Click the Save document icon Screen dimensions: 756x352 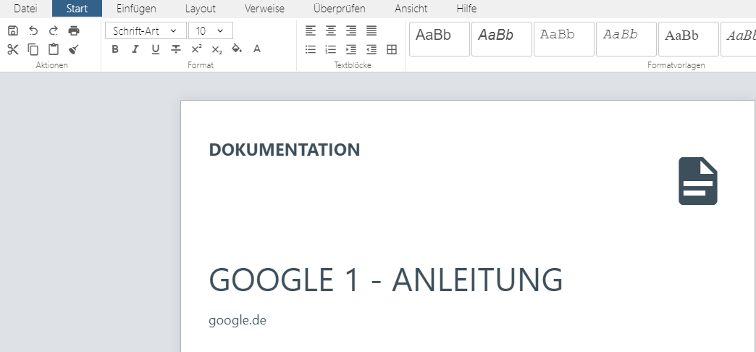pyautogui.click(x=13, y=31)
